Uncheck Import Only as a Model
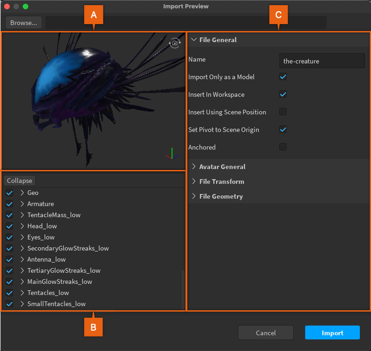Image resolution: width=371 pixels, height=351 pixels. [283, 77]
